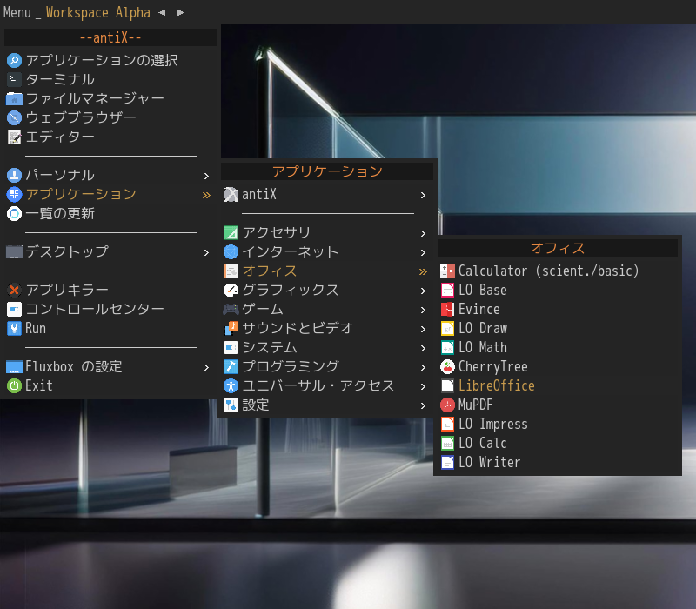Select the デスクトップ menu entry
This screenshot has height=609, width=696.
[109, 251]
